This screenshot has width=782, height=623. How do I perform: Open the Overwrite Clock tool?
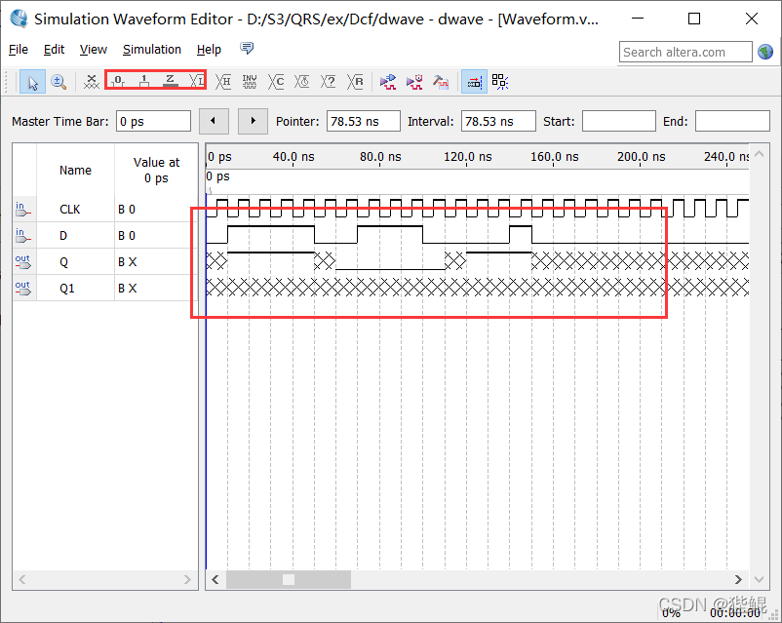(x=301, y=82)
